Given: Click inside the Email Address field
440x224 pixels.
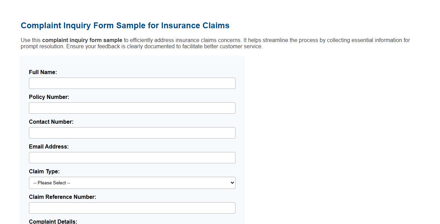Looking at the screenshot, I should 132,157.
